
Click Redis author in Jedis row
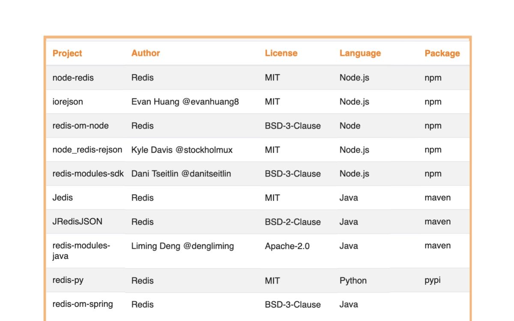pyautogui.click(x=143, y=198)
